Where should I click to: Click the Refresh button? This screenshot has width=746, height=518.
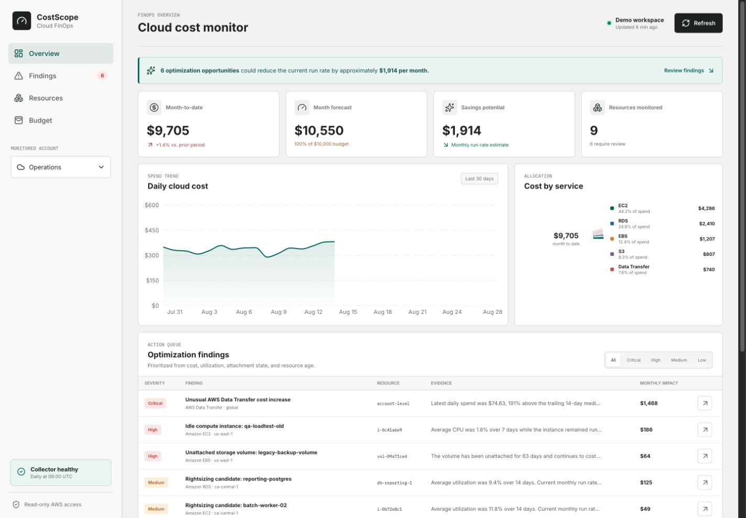pos(698,23)
